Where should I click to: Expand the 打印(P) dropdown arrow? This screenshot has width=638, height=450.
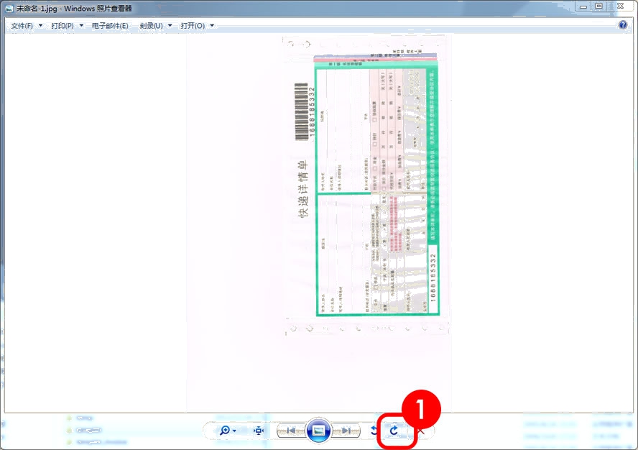click(x=82, y=26)
